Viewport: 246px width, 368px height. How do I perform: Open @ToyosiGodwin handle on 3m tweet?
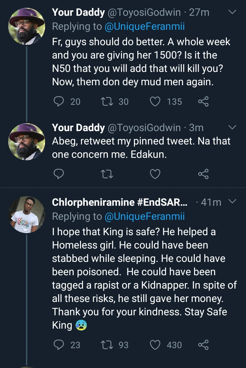click(144, 128)
